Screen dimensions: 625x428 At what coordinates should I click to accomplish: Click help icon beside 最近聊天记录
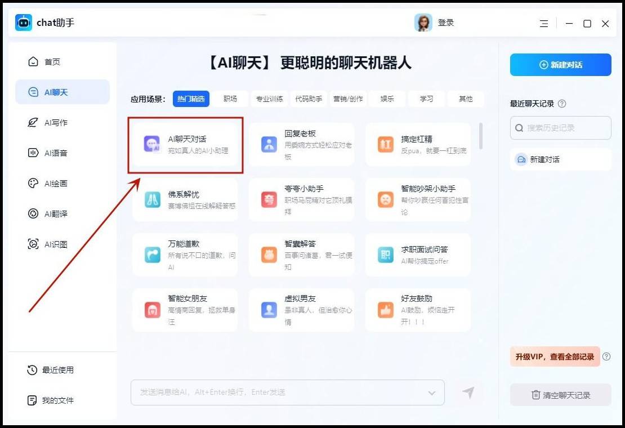(x=562, y=104)
